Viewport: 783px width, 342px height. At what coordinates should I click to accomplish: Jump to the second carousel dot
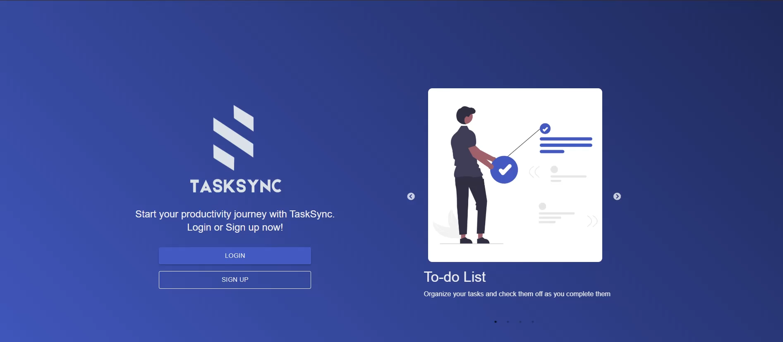(508, 322)
